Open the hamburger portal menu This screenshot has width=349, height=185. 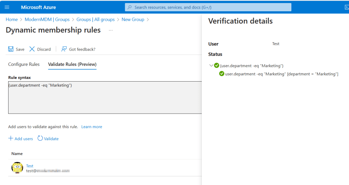(7, 7)
